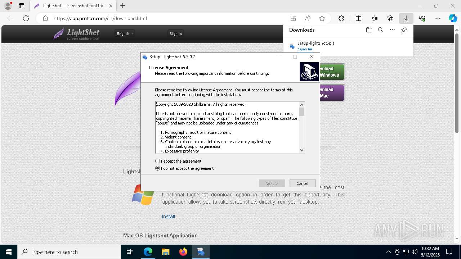Click the license agreement scrollbar thumb
461x259 pixels.
click(302, 112)
